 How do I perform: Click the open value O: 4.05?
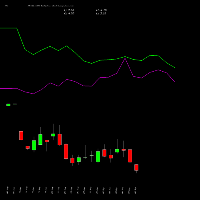pyautogui.click(x=69, y=14)
